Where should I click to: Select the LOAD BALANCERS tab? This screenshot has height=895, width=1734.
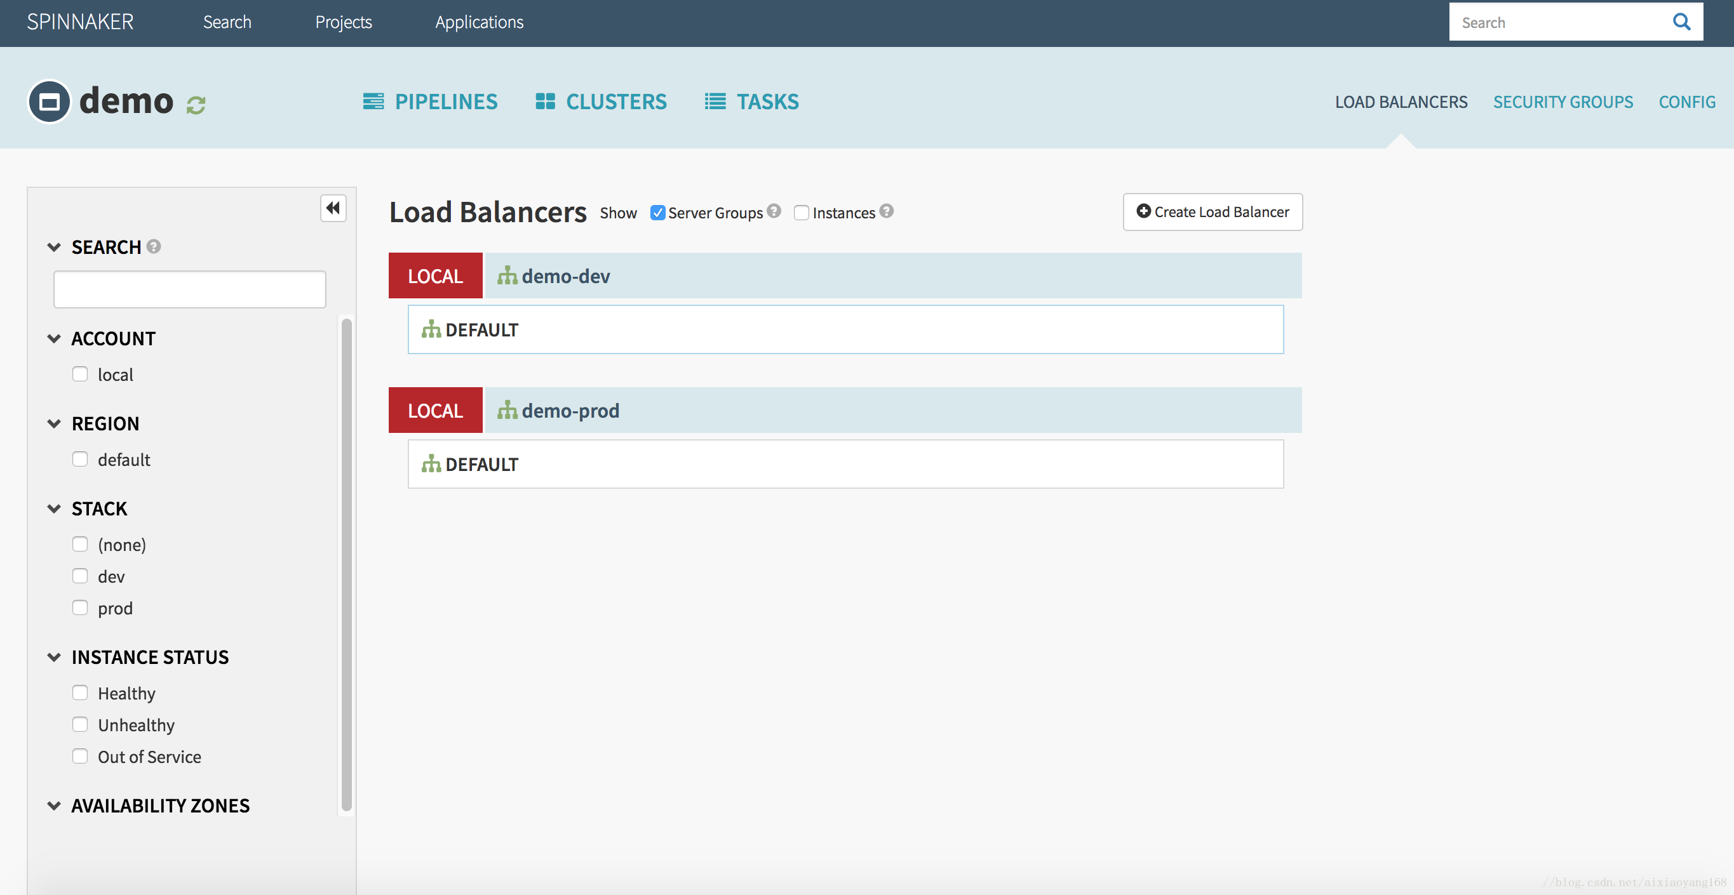point(1401,102)
